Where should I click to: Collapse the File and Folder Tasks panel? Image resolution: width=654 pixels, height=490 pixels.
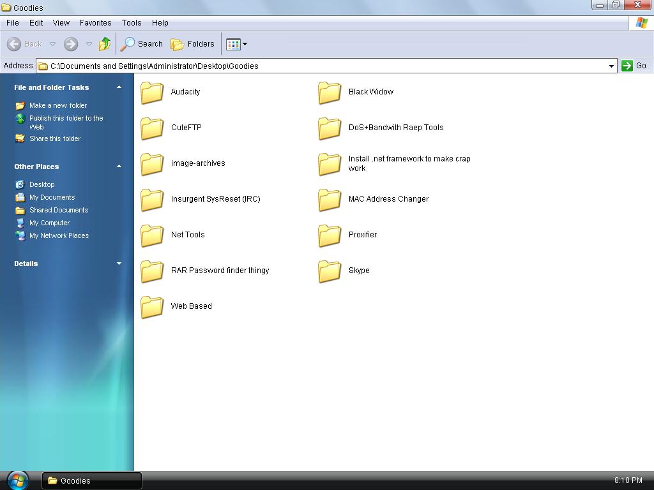point(119,87)
